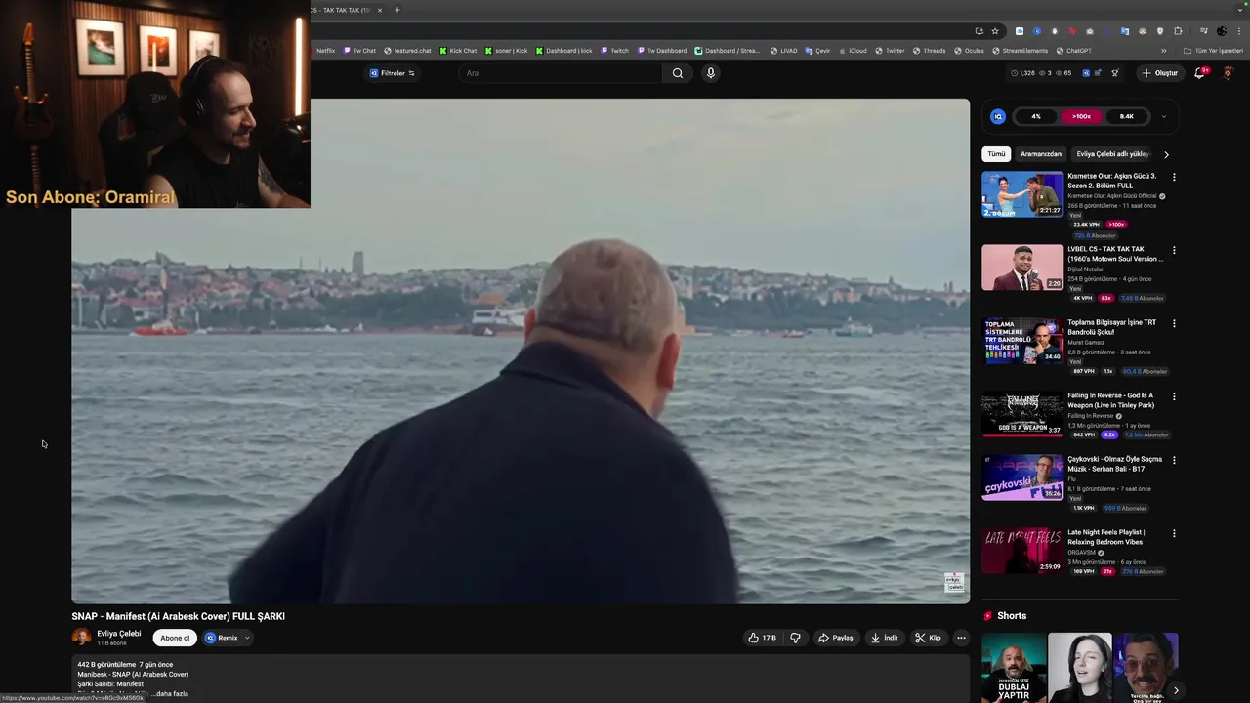
Task: Open Netflix bookmark
Action: pyautogui.click(x=322, y=51)
